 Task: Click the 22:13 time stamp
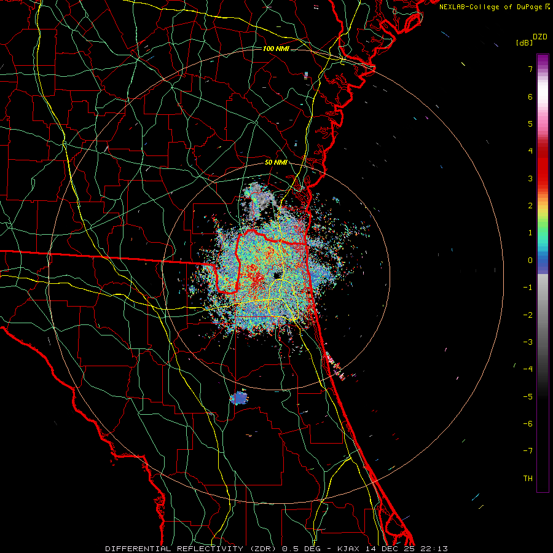434,549
